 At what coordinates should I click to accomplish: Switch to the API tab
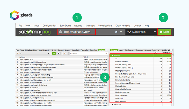(159, 50)
